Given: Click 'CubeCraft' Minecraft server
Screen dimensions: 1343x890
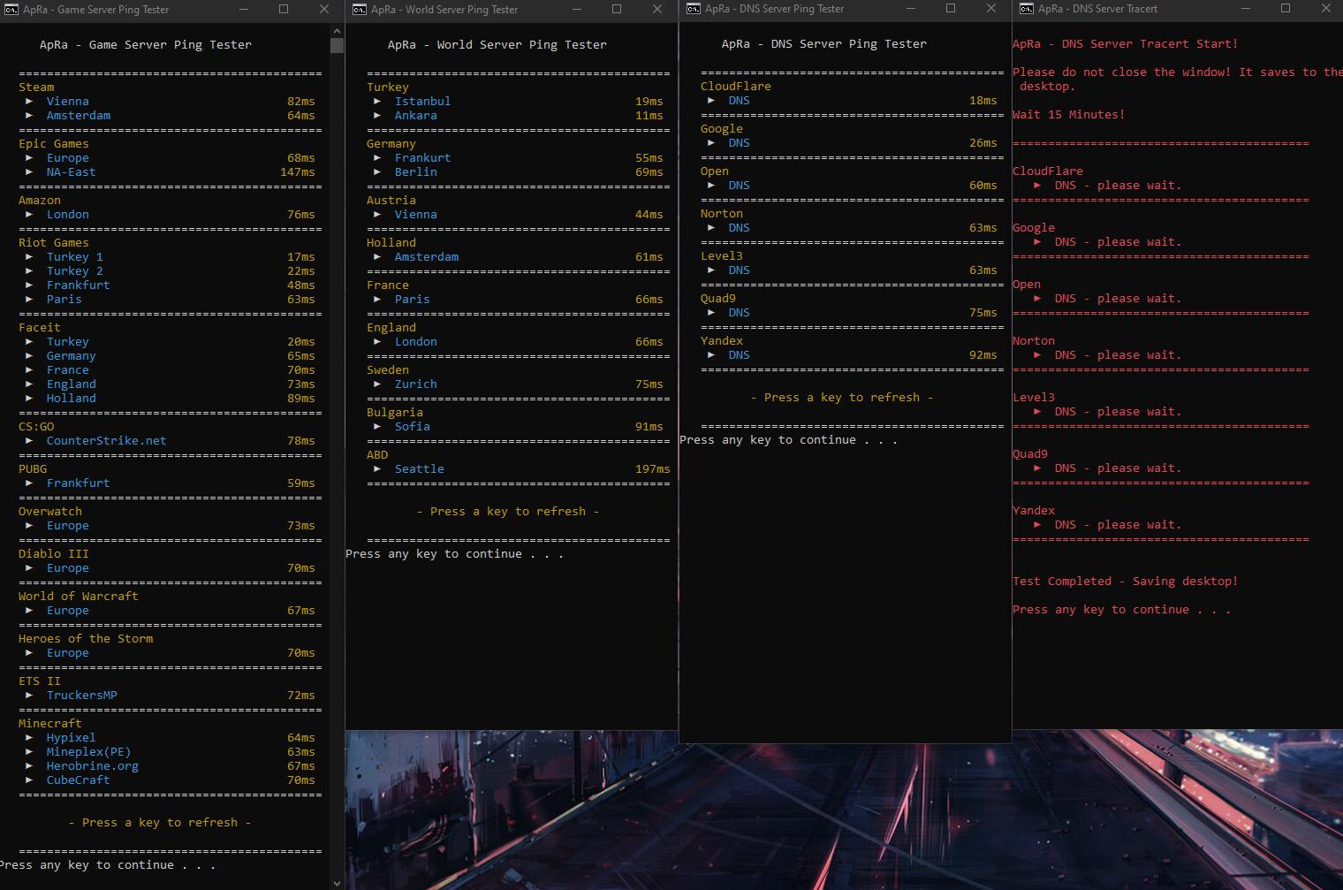Looking at the screenshot, I should pyautogui.click(x=79, y=780).
